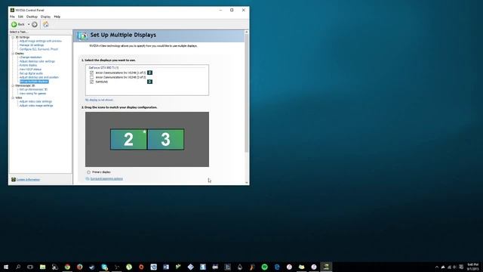The width and height of the screenshot is (483, 272).
Task: Select Change resolution
Action: coord(30,57)
